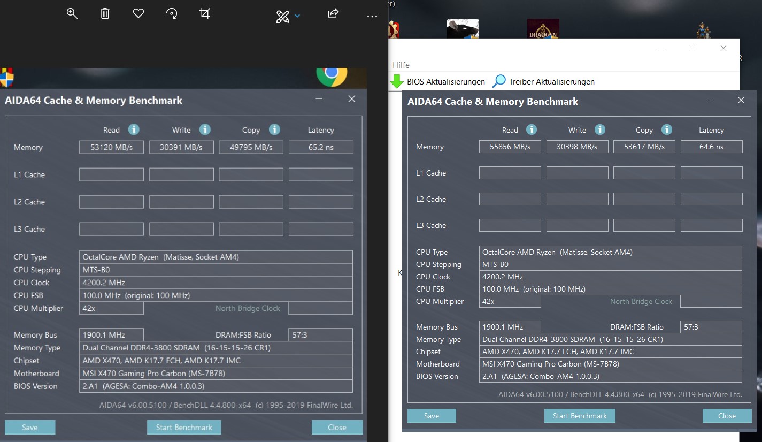Share the photo using the share icon

[333, 13]
